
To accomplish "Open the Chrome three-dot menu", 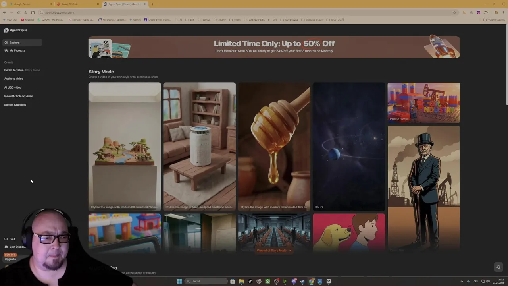I will point(503,12).
